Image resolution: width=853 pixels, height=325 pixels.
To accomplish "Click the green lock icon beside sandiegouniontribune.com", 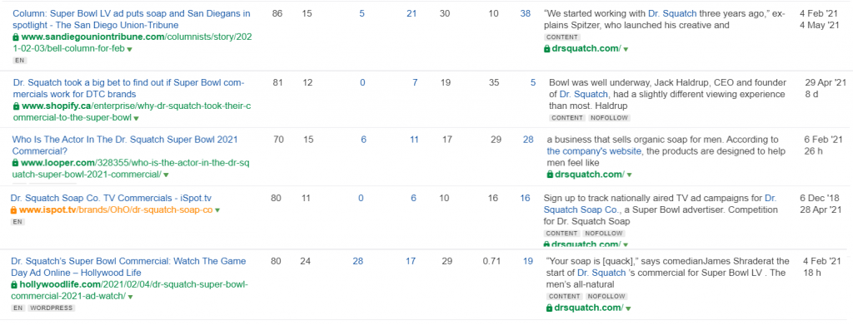I will point(15,37).
